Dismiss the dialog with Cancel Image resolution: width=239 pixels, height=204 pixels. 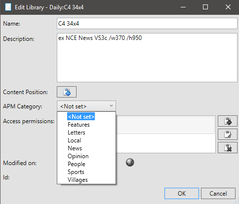218,193
